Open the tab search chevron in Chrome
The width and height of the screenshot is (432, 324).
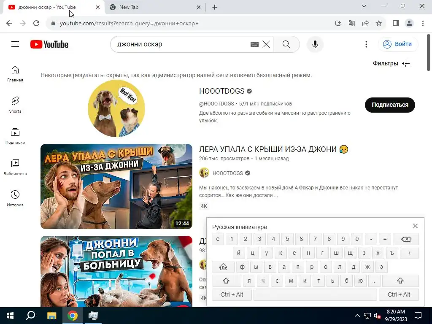point(364,6)
